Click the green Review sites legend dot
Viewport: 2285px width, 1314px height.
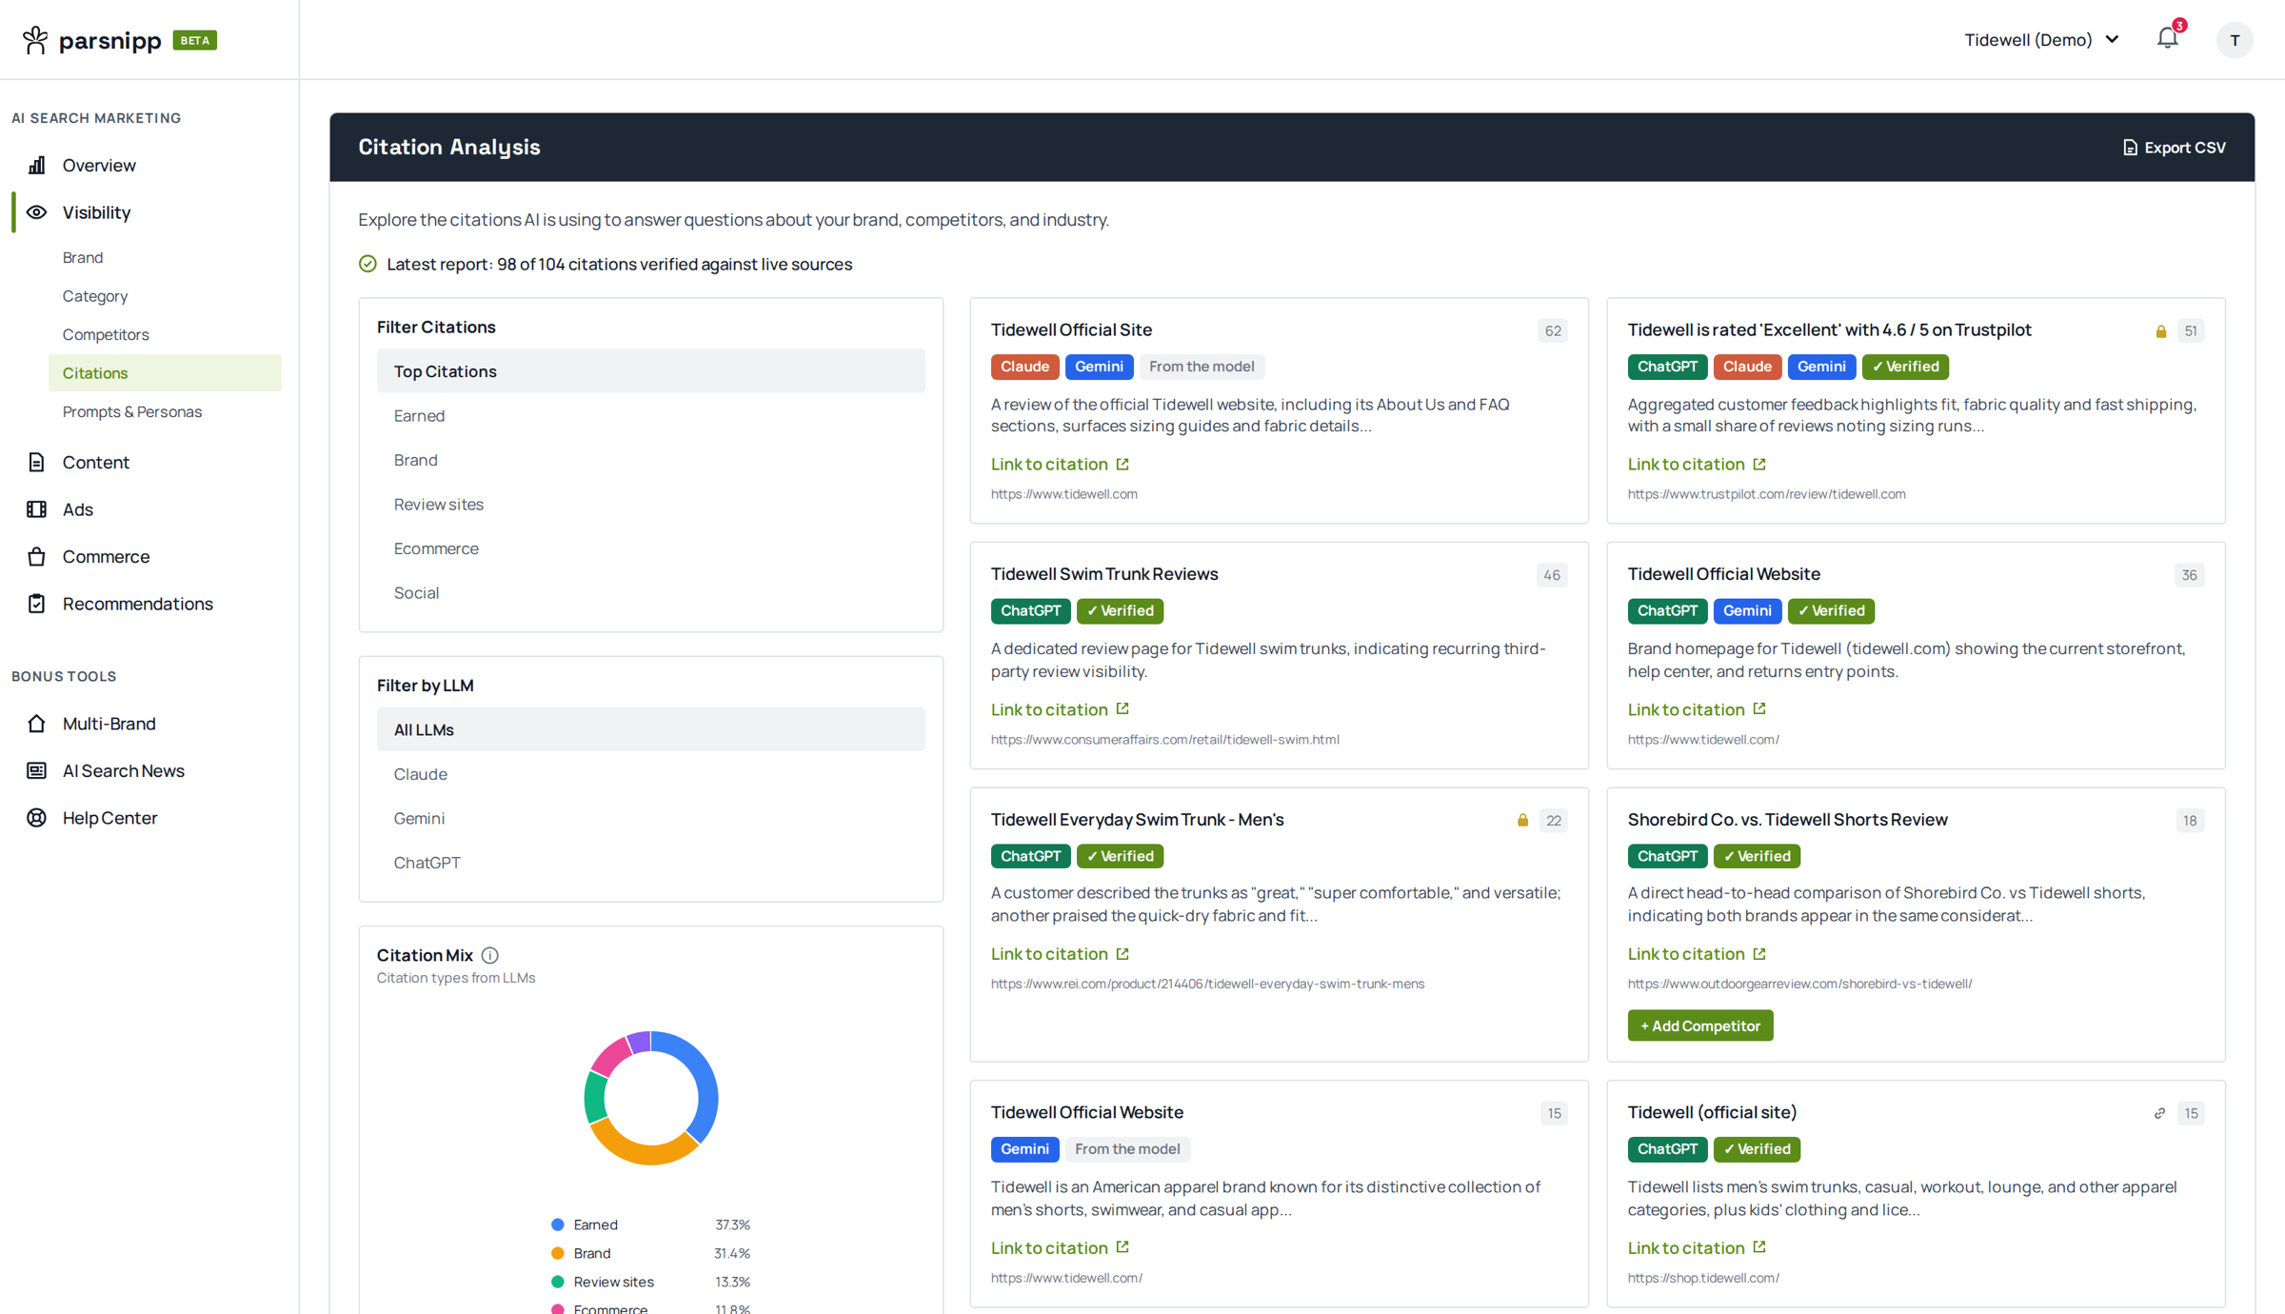pyautogui.click(x=558, y=1282)
